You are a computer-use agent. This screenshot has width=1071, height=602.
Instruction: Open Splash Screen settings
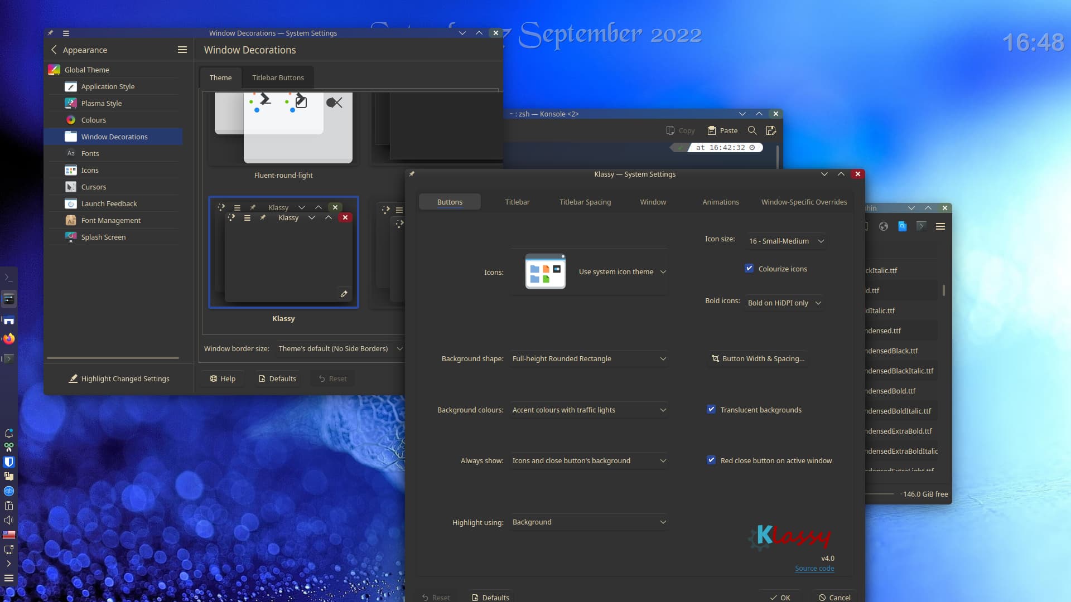coord(113,237)
